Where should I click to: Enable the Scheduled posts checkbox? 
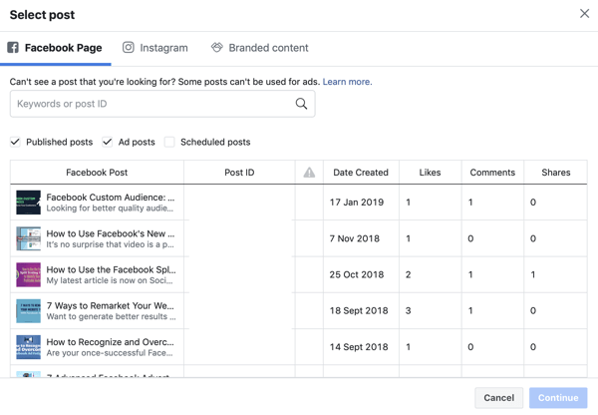pyautogui.click(x=169, y=142)
